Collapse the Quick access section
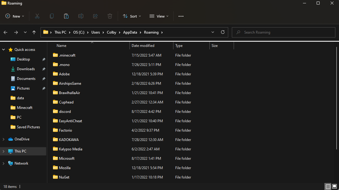This screenshot has height=190, width=339. pyautogui.click(x=4, y=50)
